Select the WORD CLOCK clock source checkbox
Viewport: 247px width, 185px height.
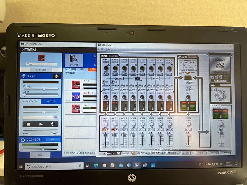coord(188,70)
